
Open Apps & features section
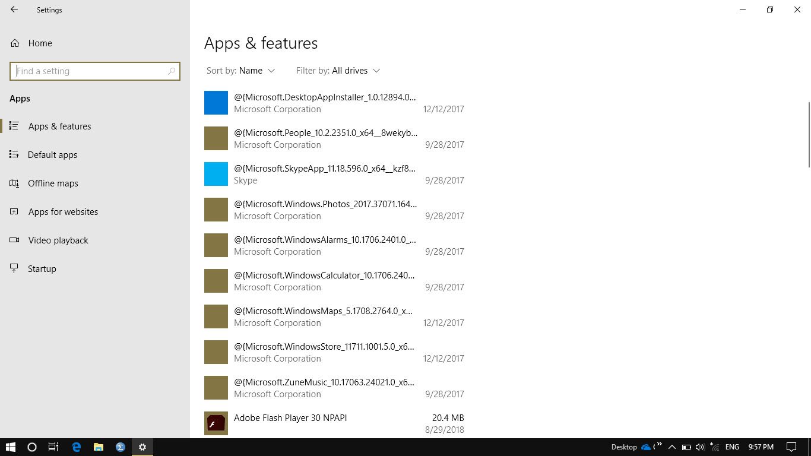(95, 126)
